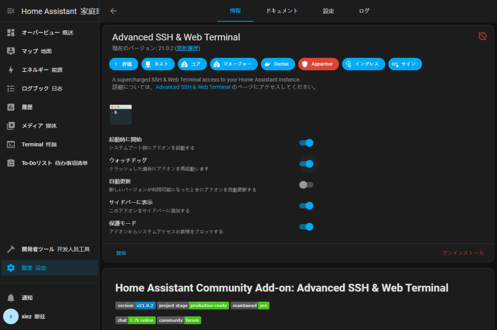The width and height of the screenshot is (497, 330).
Task: Open the 設定 gear icon in sidebar
Action: click(11, 268)
